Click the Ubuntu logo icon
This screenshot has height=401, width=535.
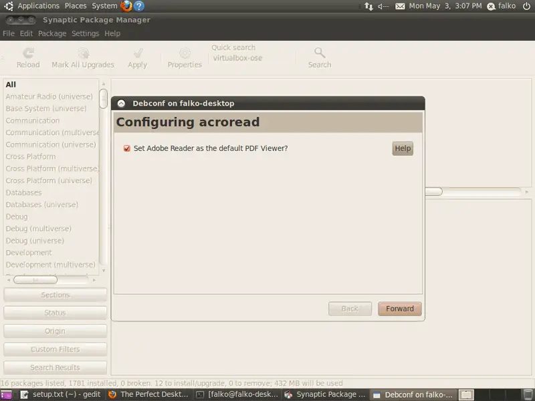click(9, 6)
